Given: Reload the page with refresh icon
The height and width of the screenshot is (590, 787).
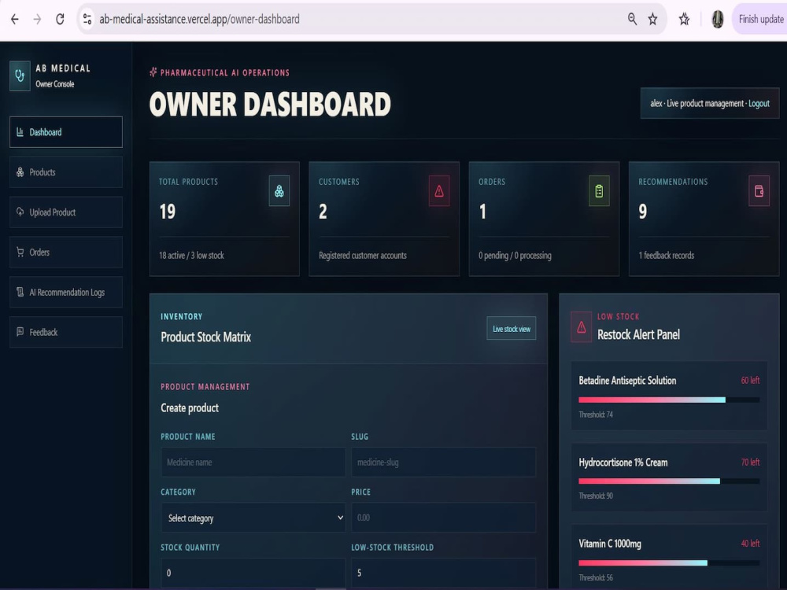Looking at the screenshot, I should [60, 19].
